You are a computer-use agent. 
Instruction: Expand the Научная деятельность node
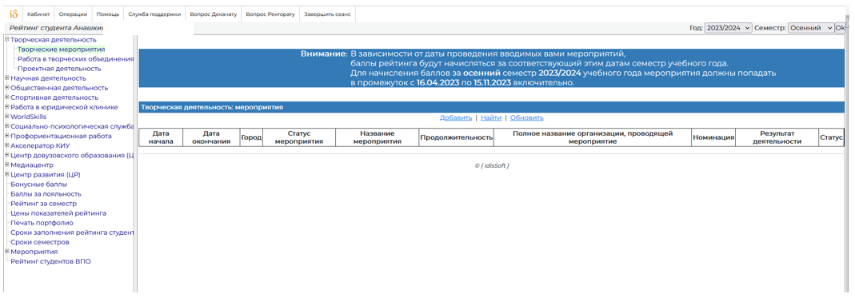(6, 78)
